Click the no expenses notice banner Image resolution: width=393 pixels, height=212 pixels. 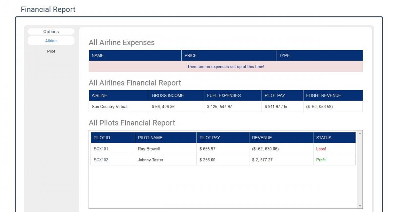point(226,67)
